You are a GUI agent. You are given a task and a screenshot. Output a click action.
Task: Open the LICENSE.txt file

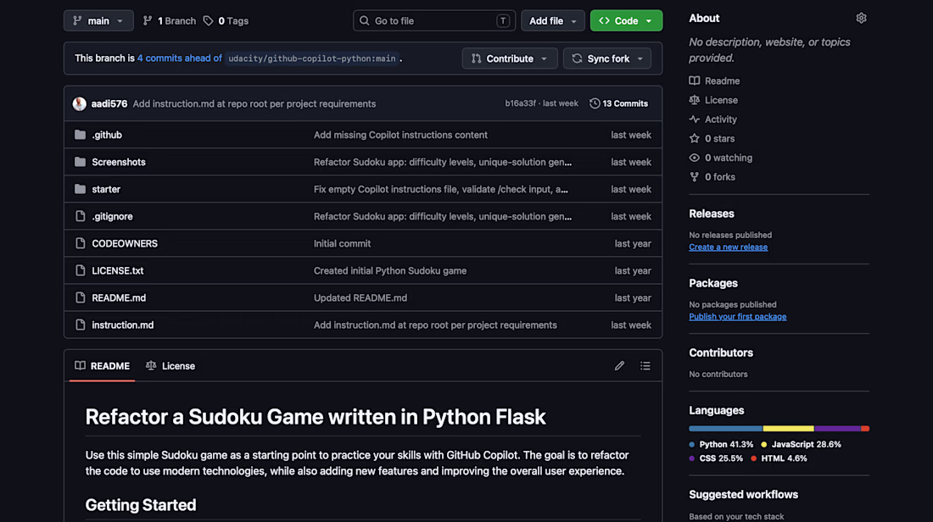point(118,270)
